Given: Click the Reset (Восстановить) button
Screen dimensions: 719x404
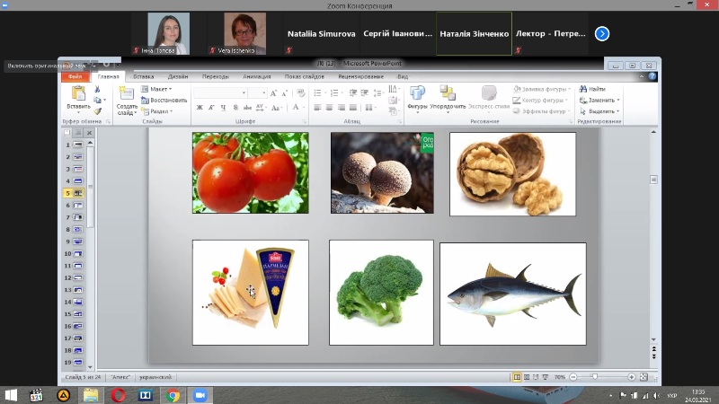Looking at the screenshot, I should tap(165, 100).
